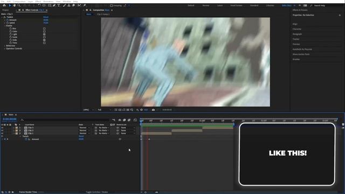Collapse the Enable group in Effect Controls
The width and height of the screenshot is (345, 194).
5,26
